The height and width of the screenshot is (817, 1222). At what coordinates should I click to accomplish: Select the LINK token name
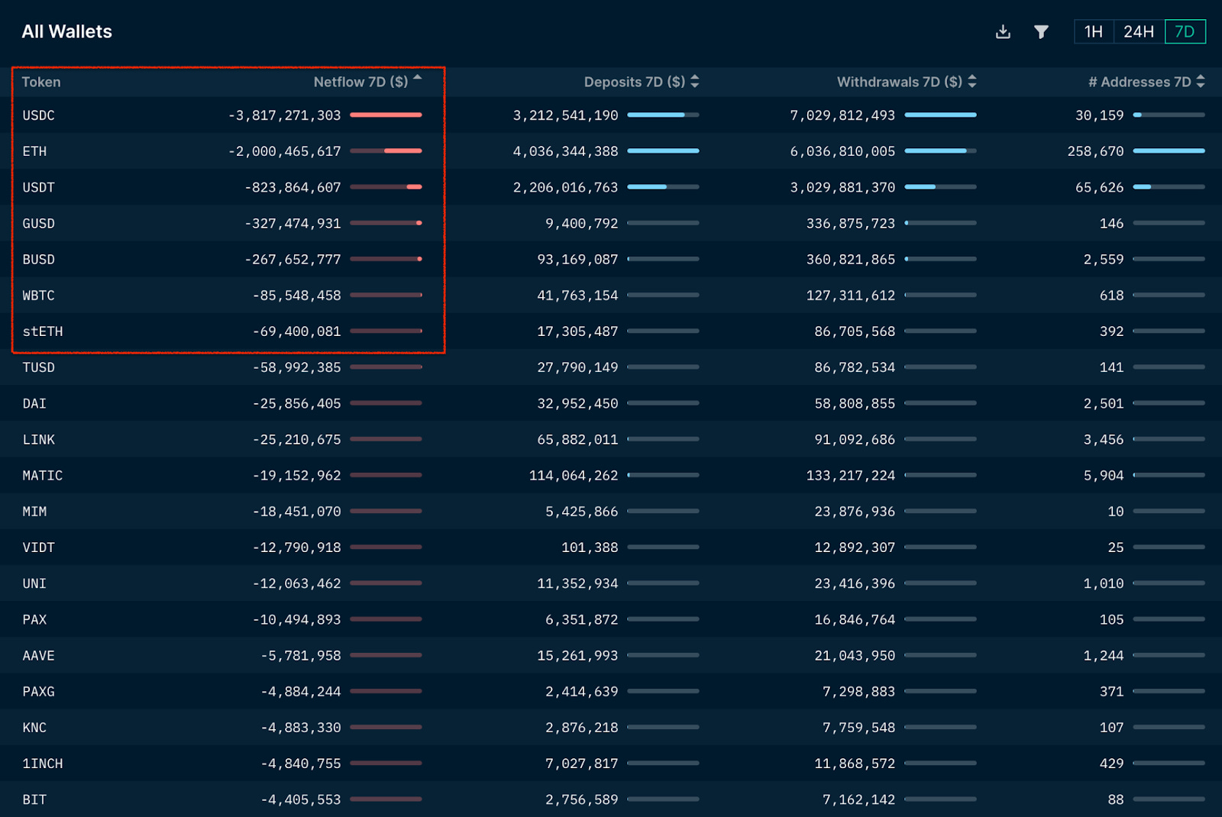(x=38, y=439)
